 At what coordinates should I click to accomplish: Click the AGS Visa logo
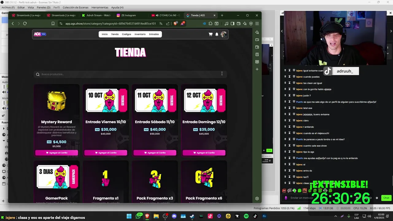[x=40, y=34]
